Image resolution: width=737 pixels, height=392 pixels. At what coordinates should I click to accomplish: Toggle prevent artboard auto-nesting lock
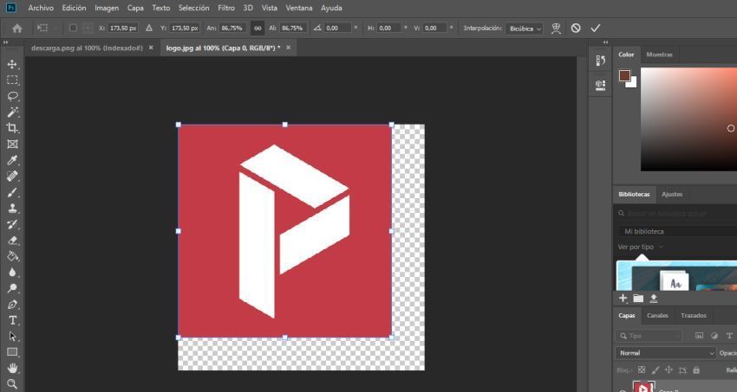coord(682,370)
